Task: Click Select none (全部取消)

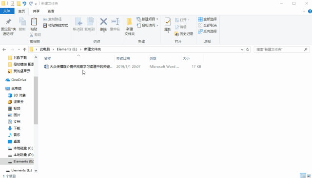Action: [x=207, y=25]
